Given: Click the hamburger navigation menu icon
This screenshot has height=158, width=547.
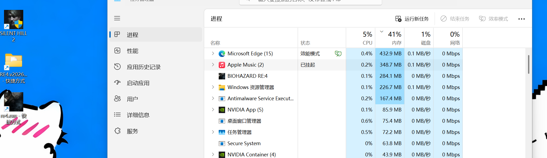Looking at the screenshot, I should click(x=117, y=18).
